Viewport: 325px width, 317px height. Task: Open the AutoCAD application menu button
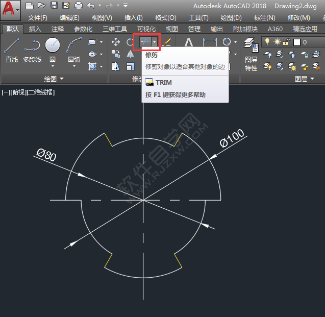point(10,10)
